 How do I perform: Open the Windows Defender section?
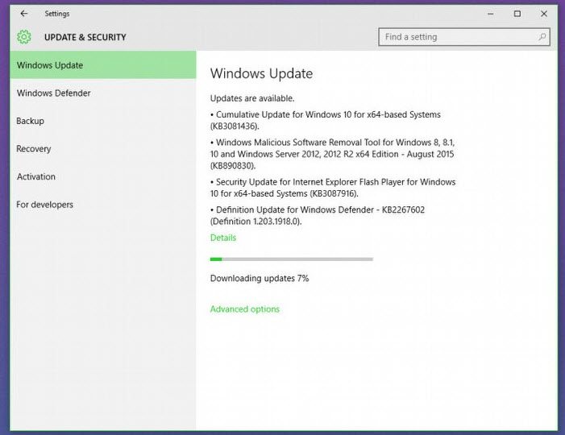[103, 93]
